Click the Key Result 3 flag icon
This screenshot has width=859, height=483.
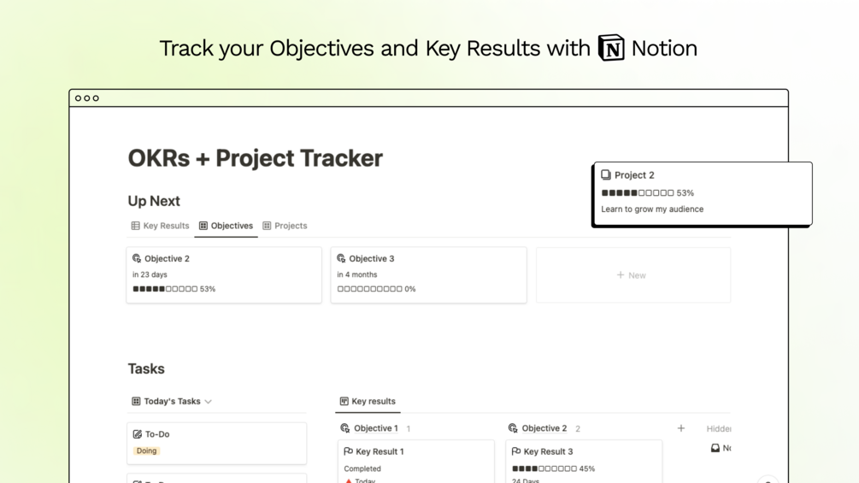[x=516, y=451]
